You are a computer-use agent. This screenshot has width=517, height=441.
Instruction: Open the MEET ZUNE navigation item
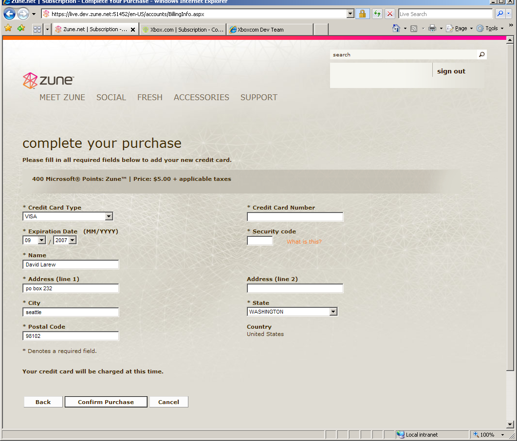pos(62,98)
